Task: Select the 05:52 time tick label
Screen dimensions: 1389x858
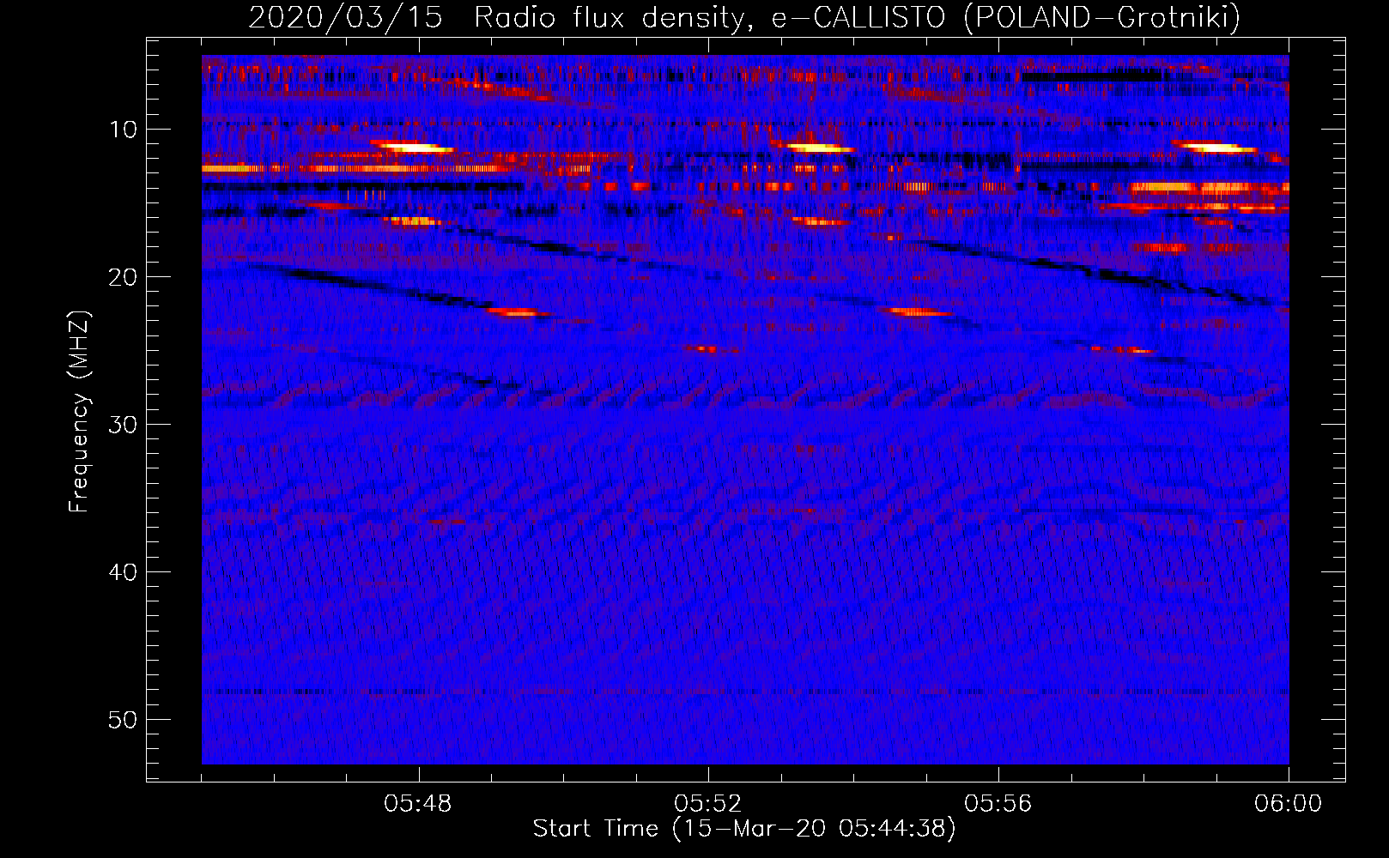Action: tap(708, 804)
